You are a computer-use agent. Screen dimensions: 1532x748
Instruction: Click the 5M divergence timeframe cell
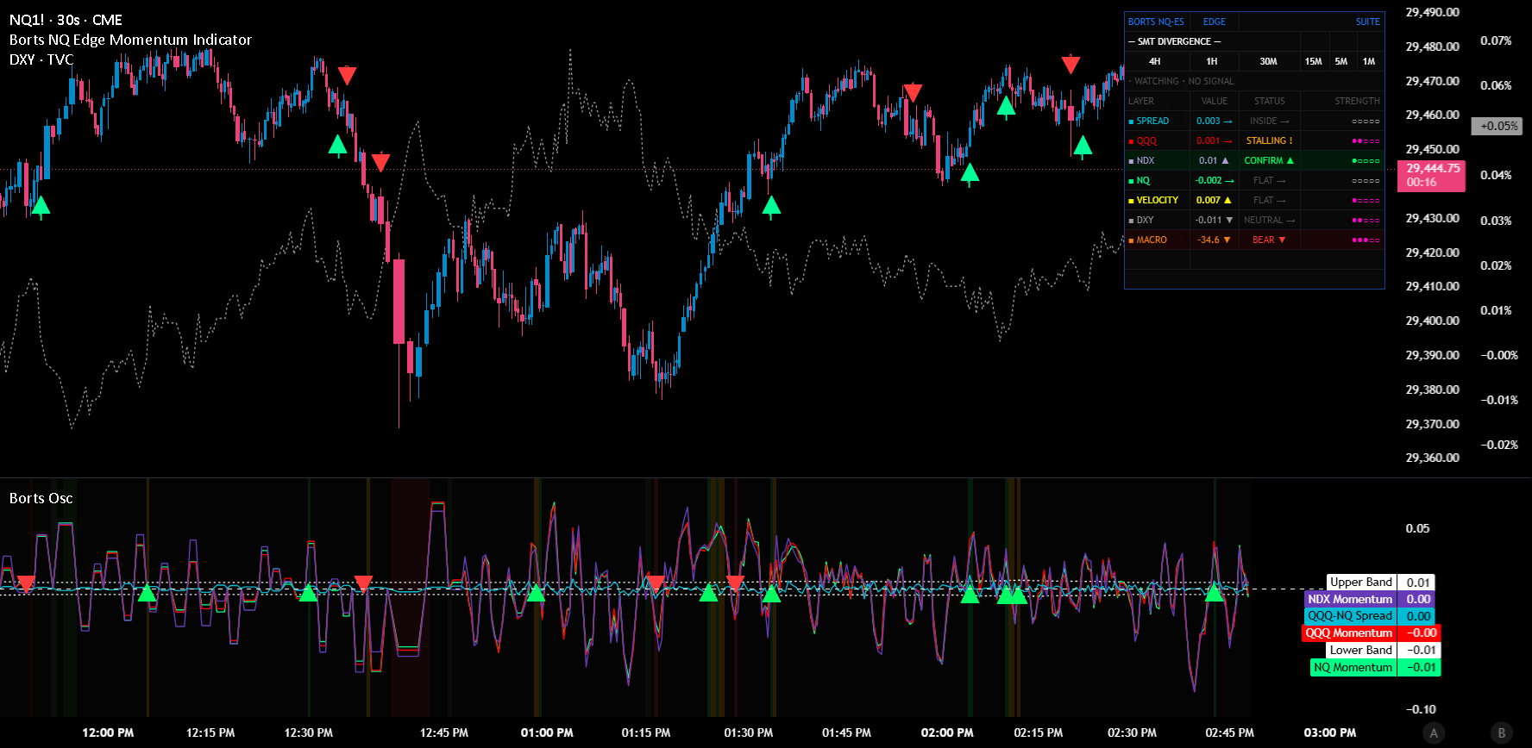point(1340,61)
